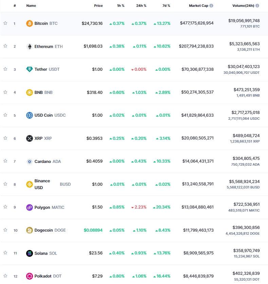
Task: Click the Polygon MATIC logo icon
Action: pos(30,207)
